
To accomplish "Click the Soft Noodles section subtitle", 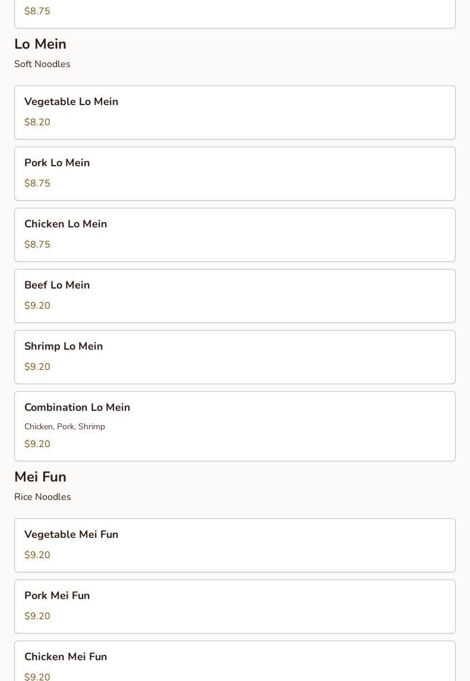I will 42,64.
